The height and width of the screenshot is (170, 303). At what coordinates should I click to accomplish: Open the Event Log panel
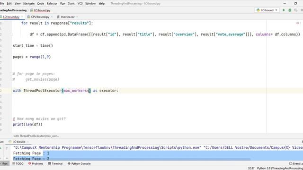tap(296, 163)
